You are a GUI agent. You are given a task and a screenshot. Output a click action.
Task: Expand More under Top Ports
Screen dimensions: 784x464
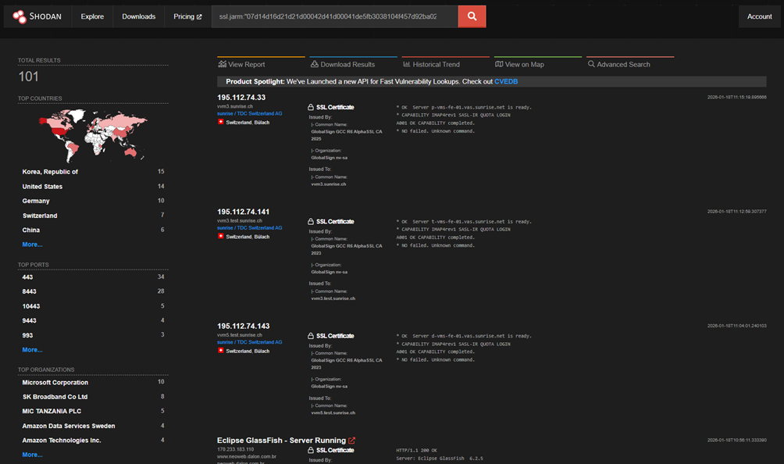pyautogui.click(x=32, y=350)
